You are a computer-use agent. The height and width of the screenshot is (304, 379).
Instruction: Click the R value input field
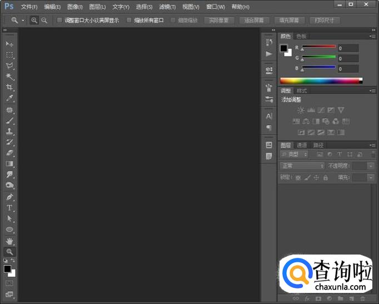pyautogui.click(x=348, y=48)
